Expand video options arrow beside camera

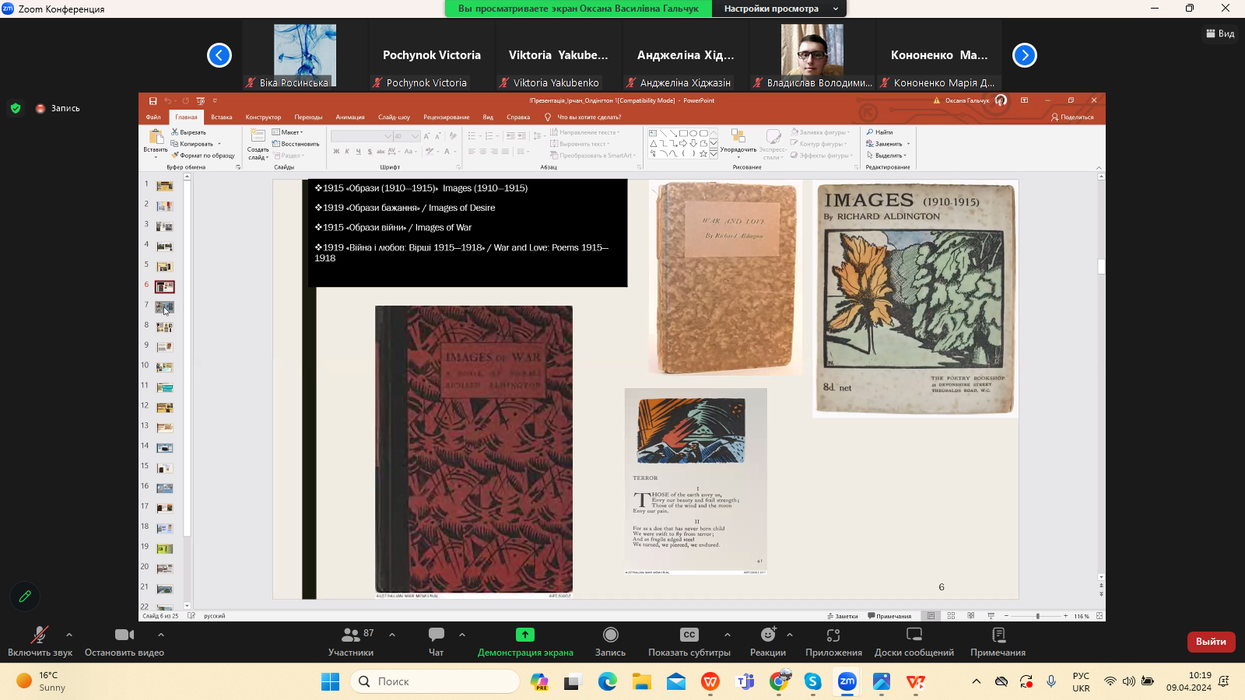pos(161,635)
